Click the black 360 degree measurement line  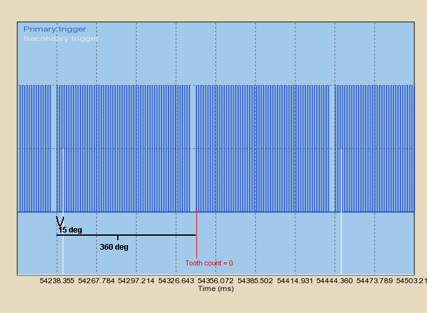152,235
